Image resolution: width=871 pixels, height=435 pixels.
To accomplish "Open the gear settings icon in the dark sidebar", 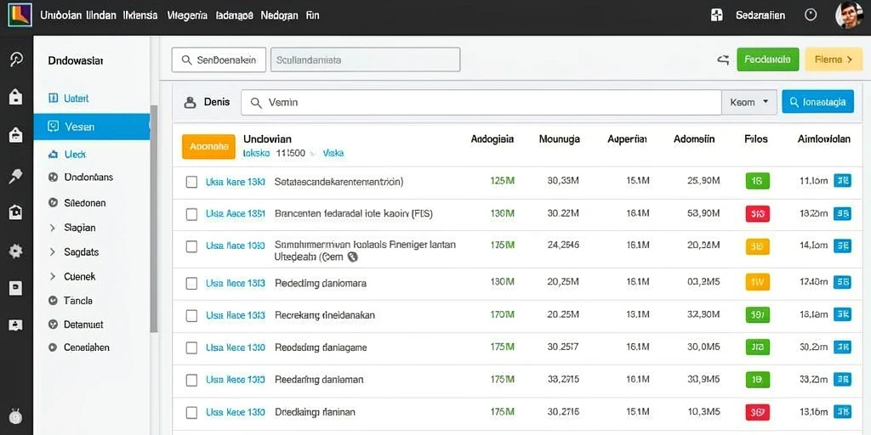I will (x=15, y=251).
